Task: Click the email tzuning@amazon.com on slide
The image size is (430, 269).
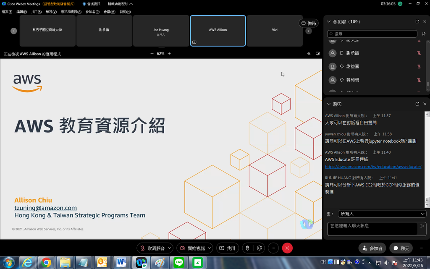Action: point(45,208)
